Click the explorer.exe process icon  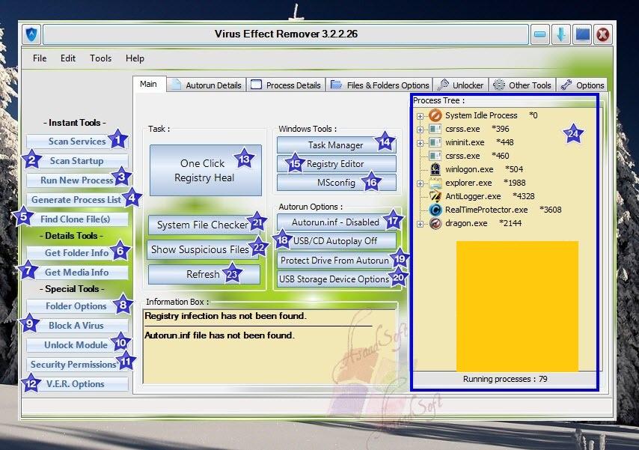click(x=435, y=183)
